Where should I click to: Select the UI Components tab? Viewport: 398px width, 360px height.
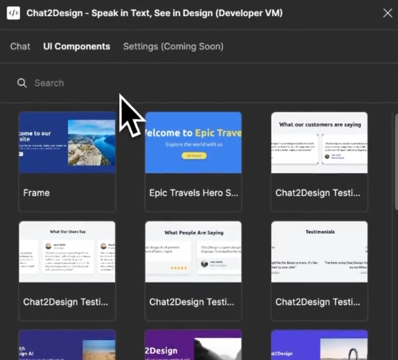(76, 47)
